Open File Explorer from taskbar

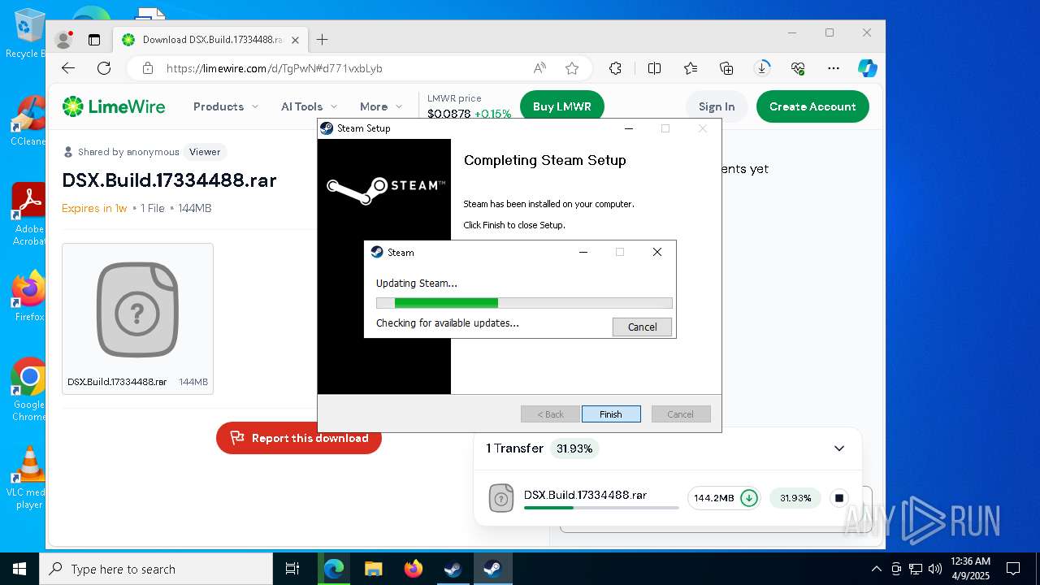pos(373,569)
